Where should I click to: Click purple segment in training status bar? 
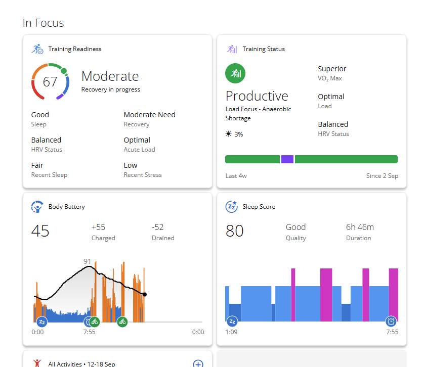[287, 159]
